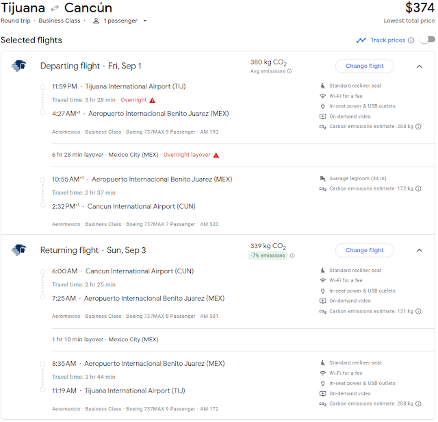
Task: Click the -7% emissions green badge
Action: pyautogui.click(x=269, y=256)
